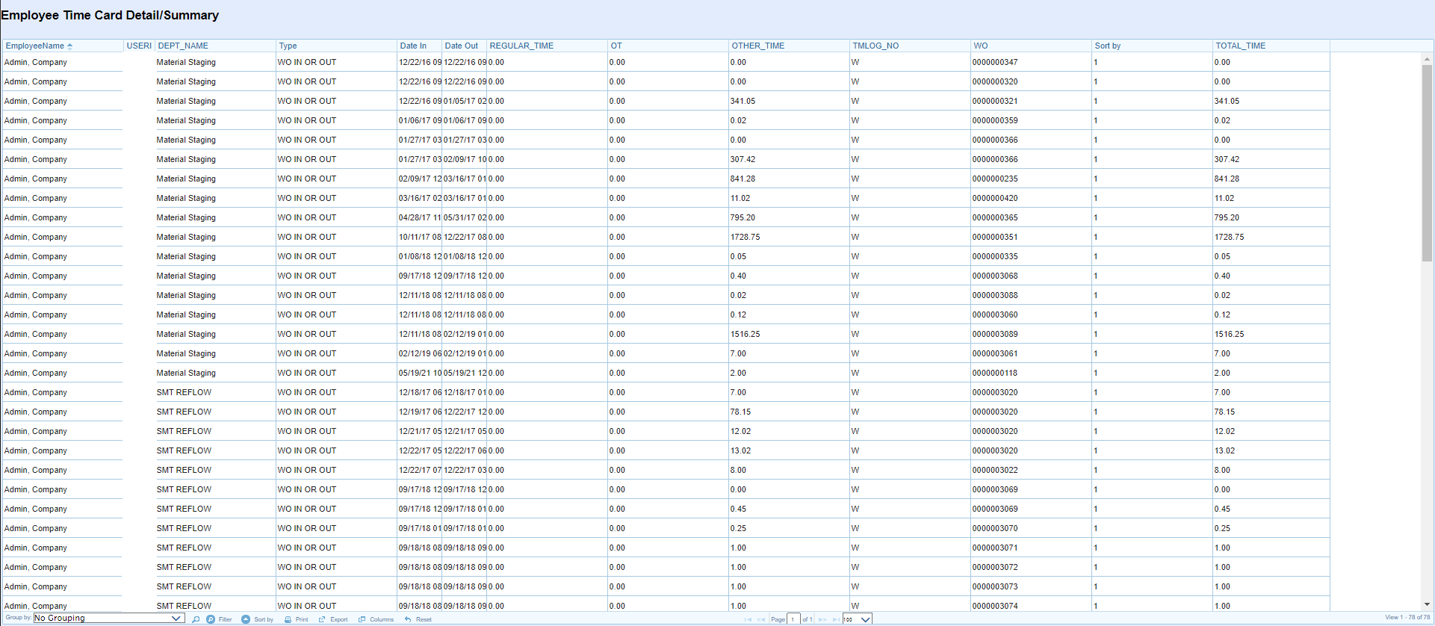Open the Sort by tool in the footer
This screenshot has width=1435, height=626.
[258, 619]
